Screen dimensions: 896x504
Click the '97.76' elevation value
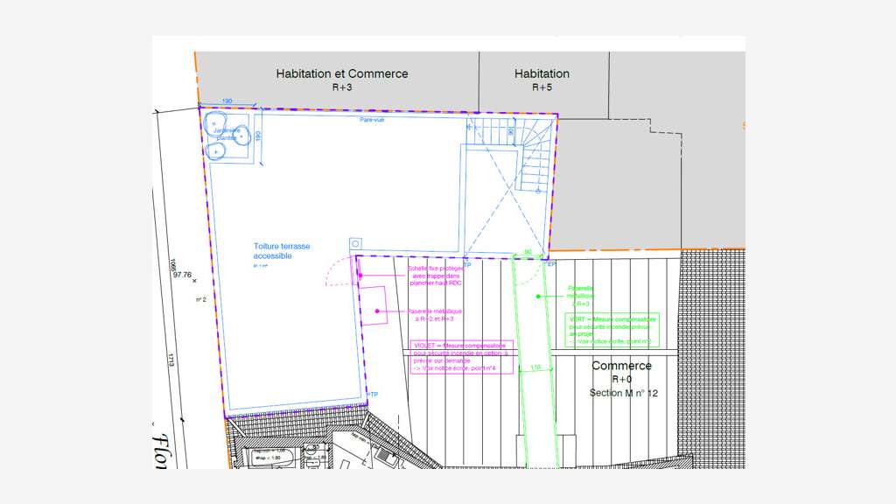pos(182,275)
